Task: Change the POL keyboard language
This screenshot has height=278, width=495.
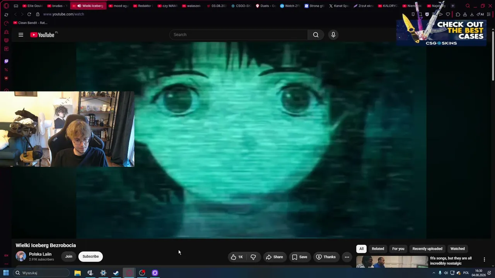Action: click(x=466, y=273)
